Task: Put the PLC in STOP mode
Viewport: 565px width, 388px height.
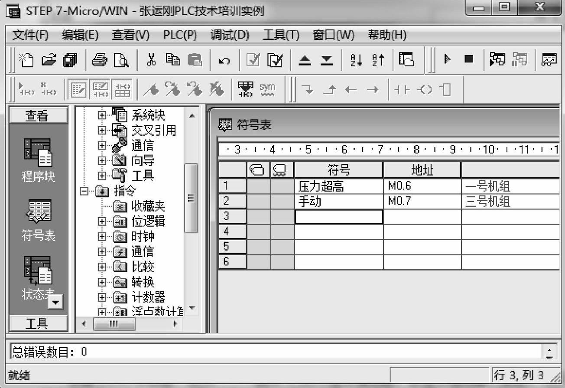Action: (469, 59)
